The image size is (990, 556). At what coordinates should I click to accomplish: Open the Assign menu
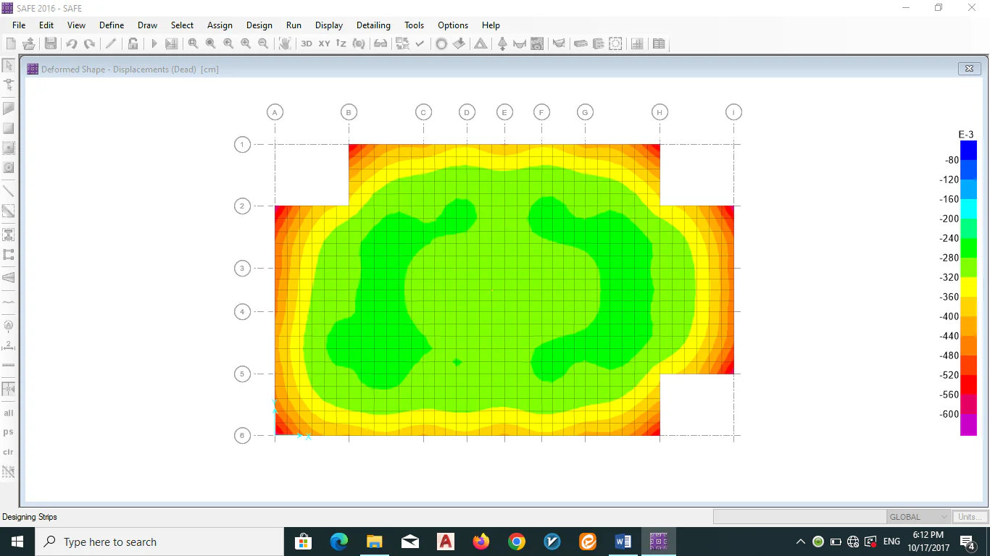click(x=220, y=25)
